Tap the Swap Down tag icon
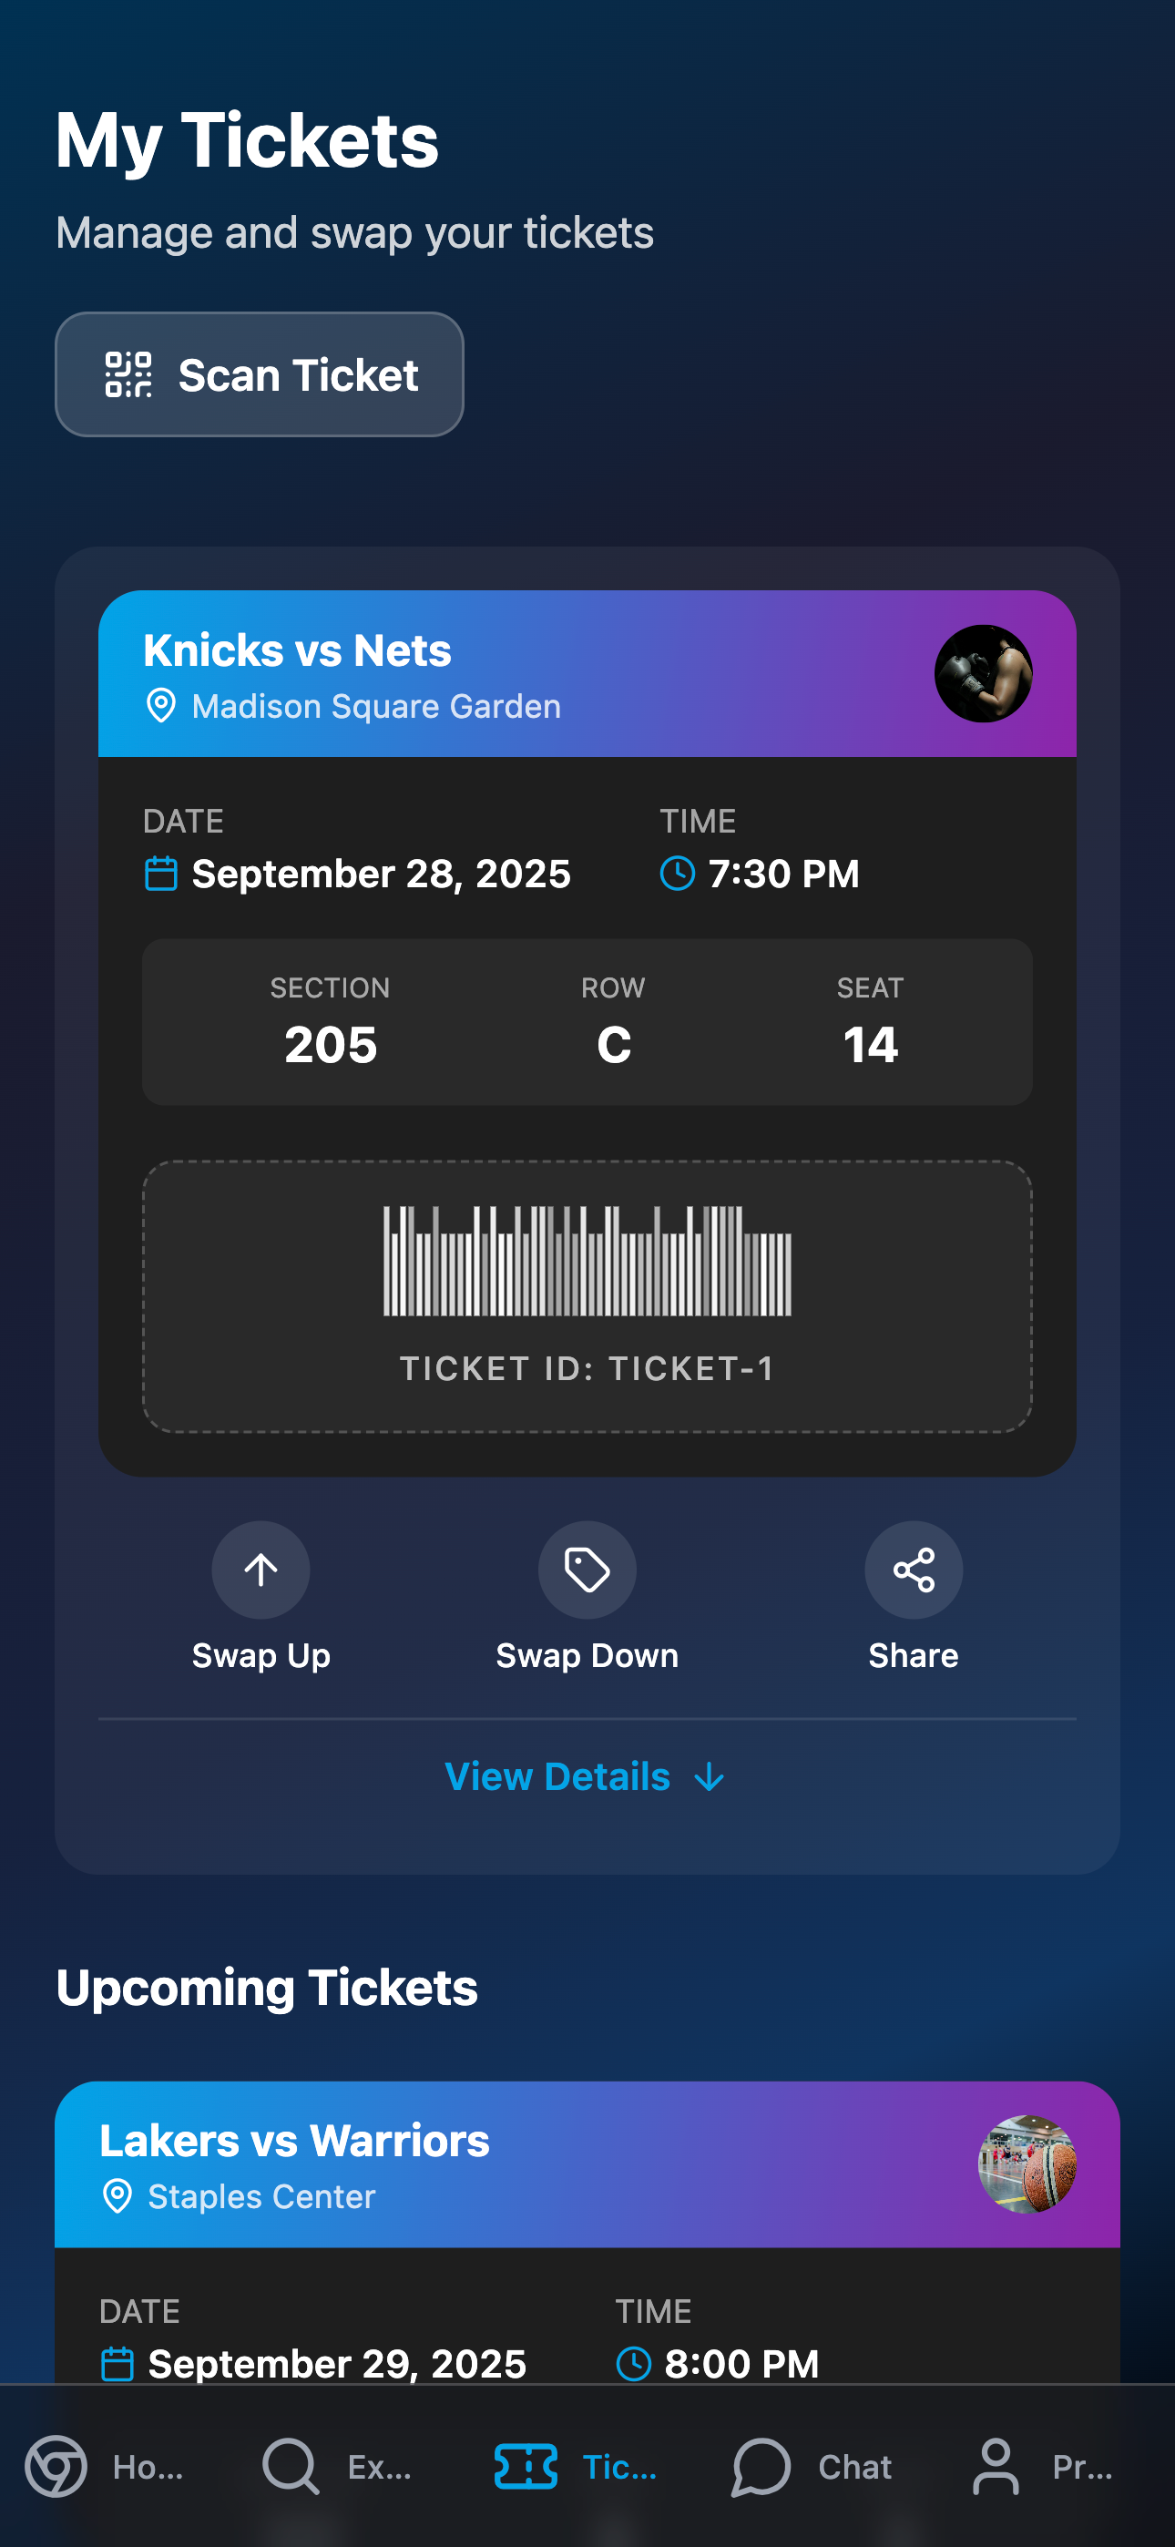 (587, 1570)
